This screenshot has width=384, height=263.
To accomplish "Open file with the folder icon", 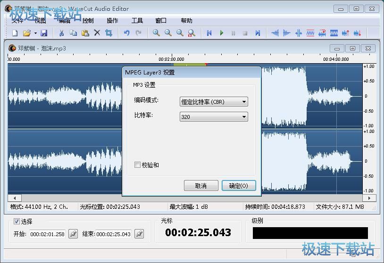I will [27, 33].
